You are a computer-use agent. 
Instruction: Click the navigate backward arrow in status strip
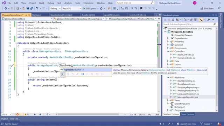tap(35, 114)
